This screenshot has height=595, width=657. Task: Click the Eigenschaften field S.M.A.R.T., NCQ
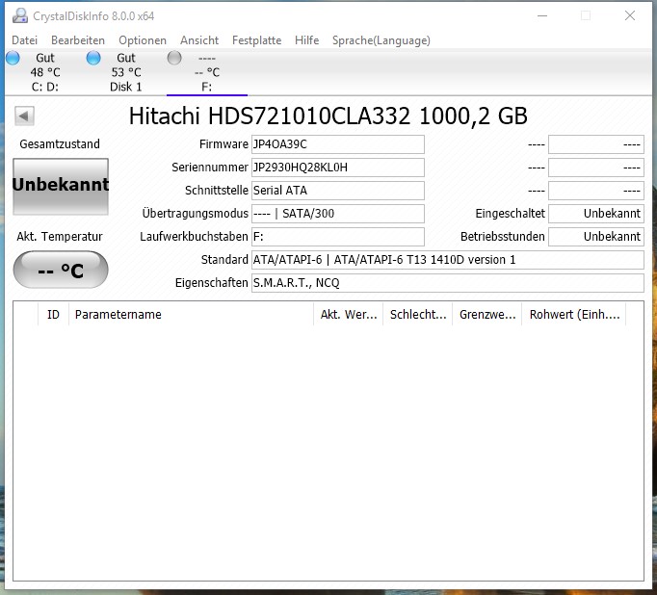pos(448,283)
